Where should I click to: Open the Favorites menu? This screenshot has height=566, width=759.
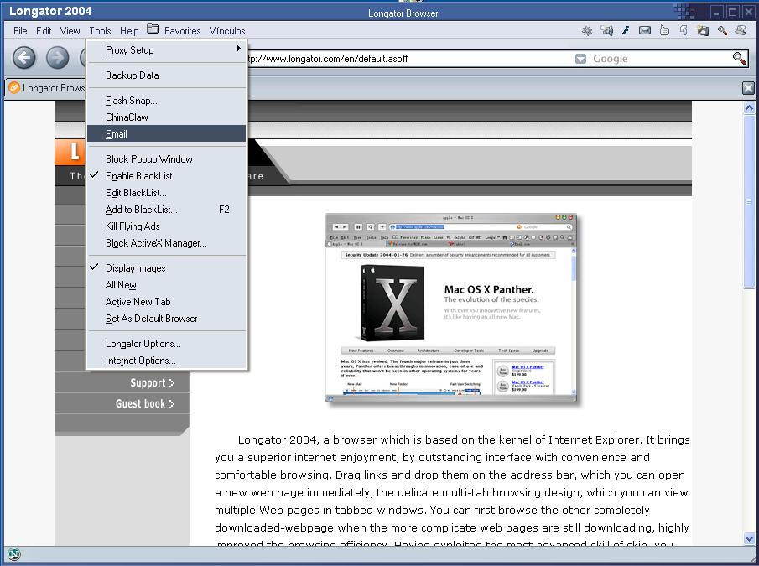click(183, 31)
